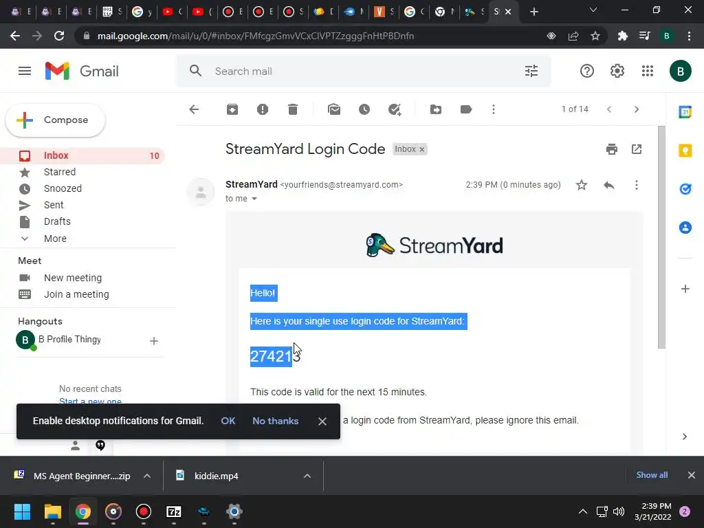
Task: Star the StreamYard email
Action: [x=582, y=185]
